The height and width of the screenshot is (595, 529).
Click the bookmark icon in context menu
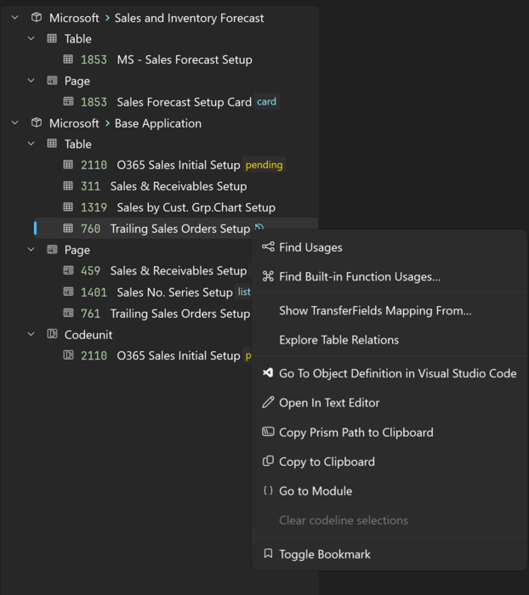coord(268,553)
